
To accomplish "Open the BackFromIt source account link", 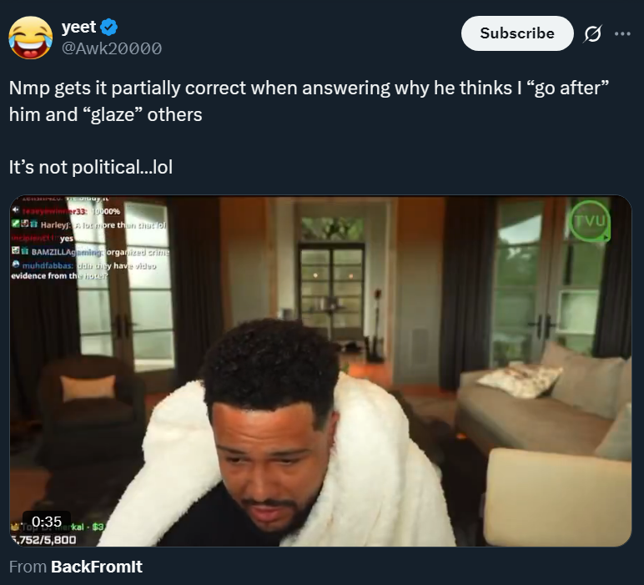I will click(97, 567).
